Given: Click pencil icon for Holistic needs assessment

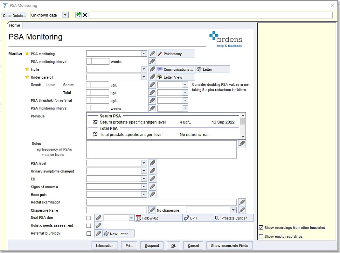Looking at the screenshot, I should click(x=99, y=226).
